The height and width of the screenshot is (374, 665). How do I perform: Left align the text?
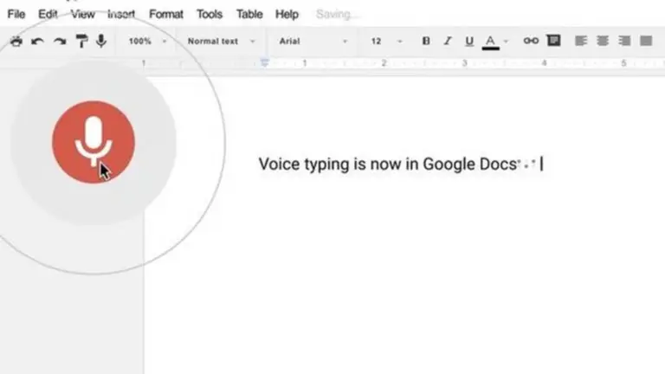tap(581, 41)
